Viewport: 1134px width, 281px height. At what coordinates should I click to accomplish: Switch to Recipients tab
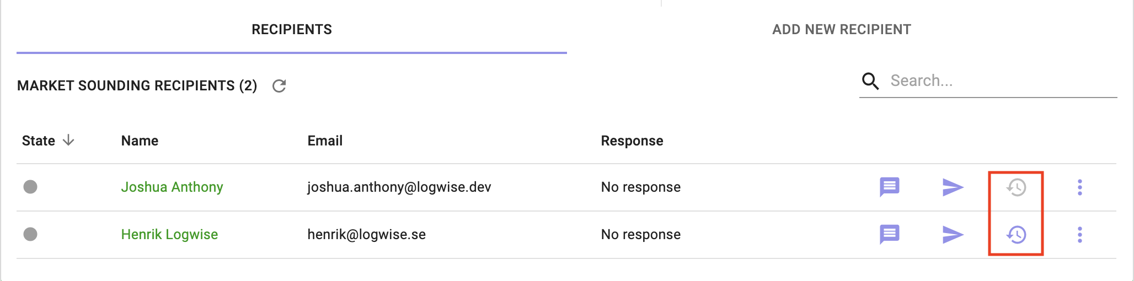[292, 30]
